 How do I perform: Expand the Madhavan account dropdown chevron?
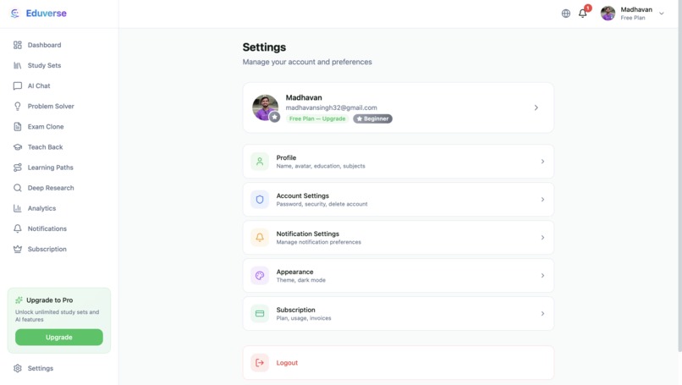pos(661,14)
